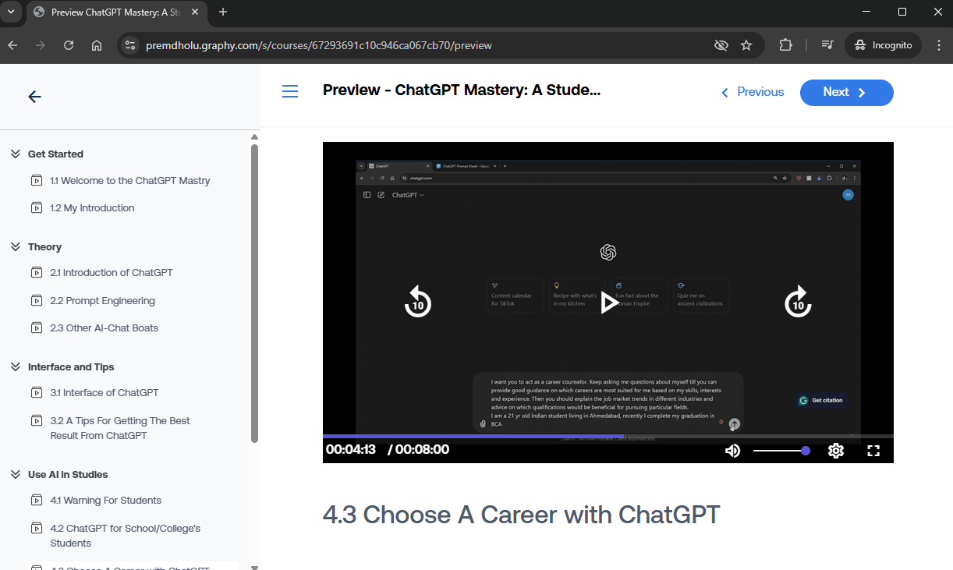Play the video with center play button
953x570 pixels.
608,303
